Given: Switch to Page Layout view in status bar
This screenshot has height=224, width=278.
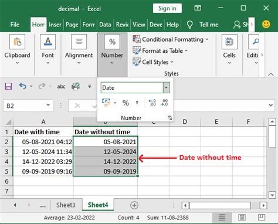Looking at the screenshot, I should tap(242, 218).
